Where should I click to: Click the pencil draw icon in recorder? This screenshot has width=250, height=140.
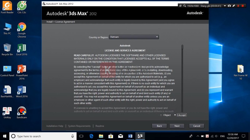coord(234,6)
